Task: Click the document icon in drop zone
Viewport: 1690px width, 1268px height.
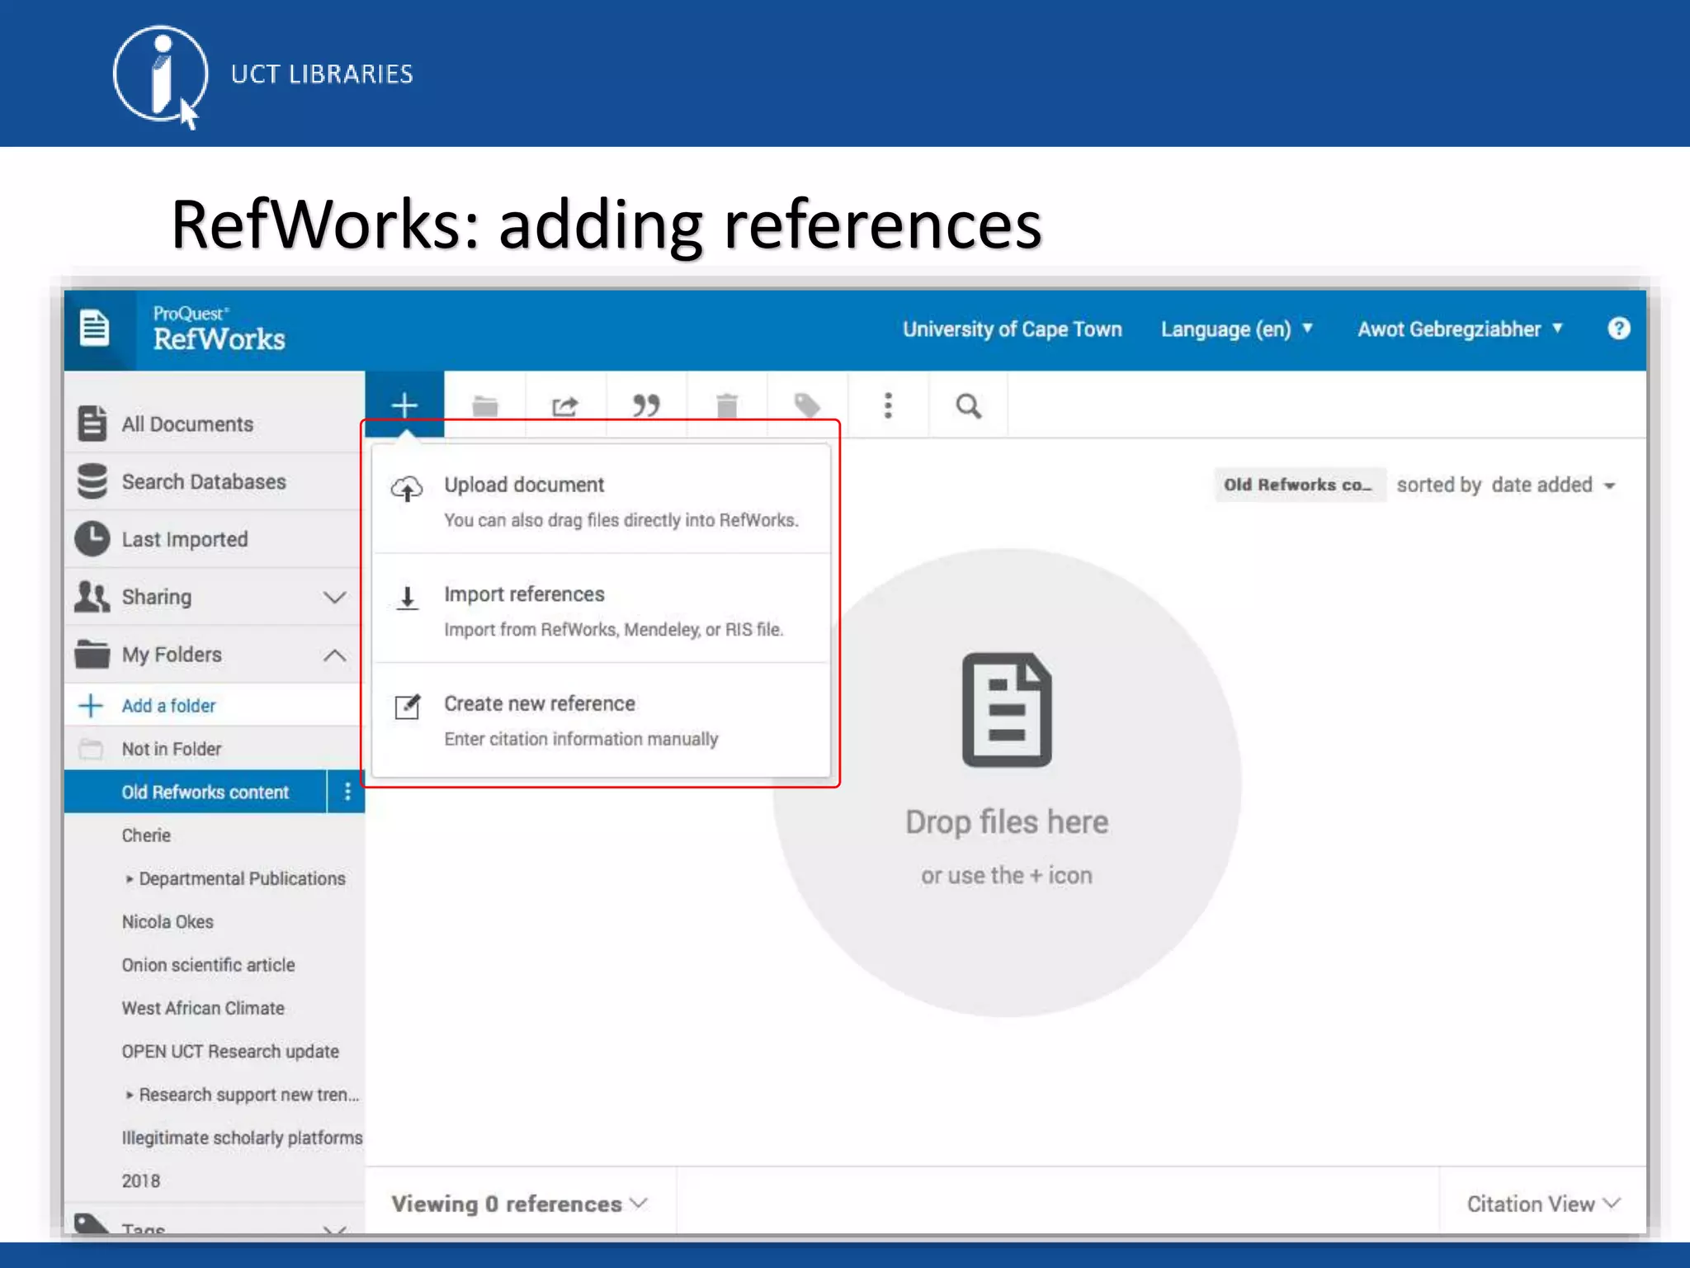Action: (x=1007, y=710)
